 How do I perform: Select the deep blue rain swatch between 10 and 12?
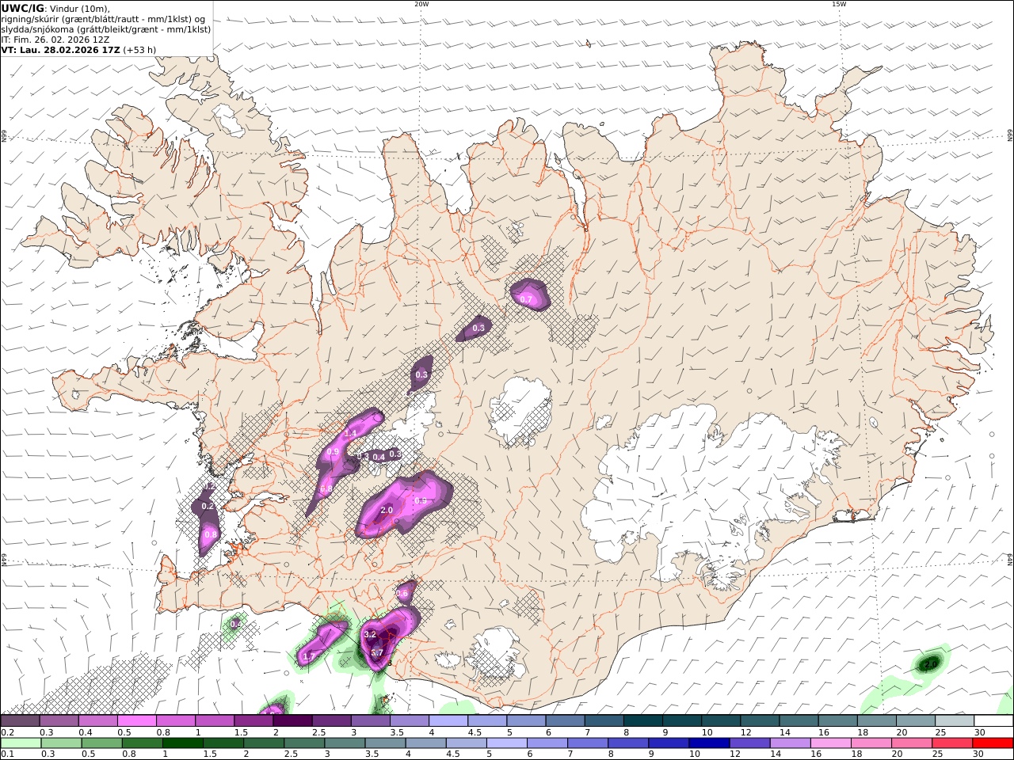708,743
